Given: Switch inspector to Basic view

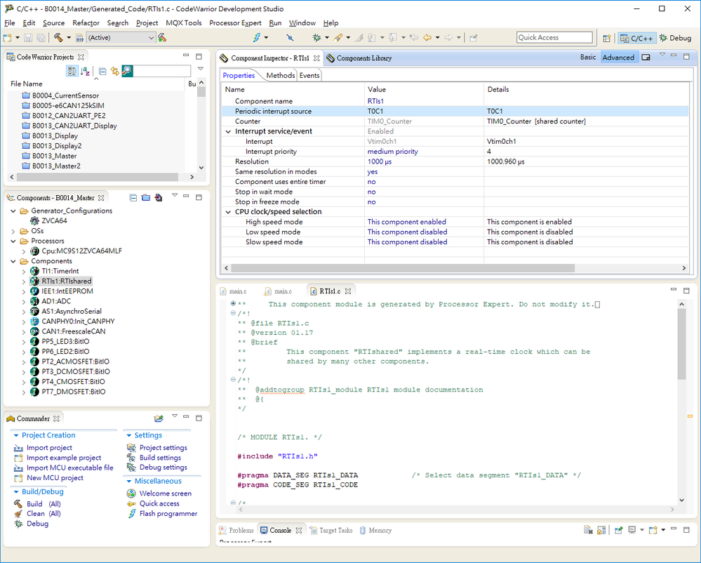Looking at the screenshot, I should click(x=588, y=58).
